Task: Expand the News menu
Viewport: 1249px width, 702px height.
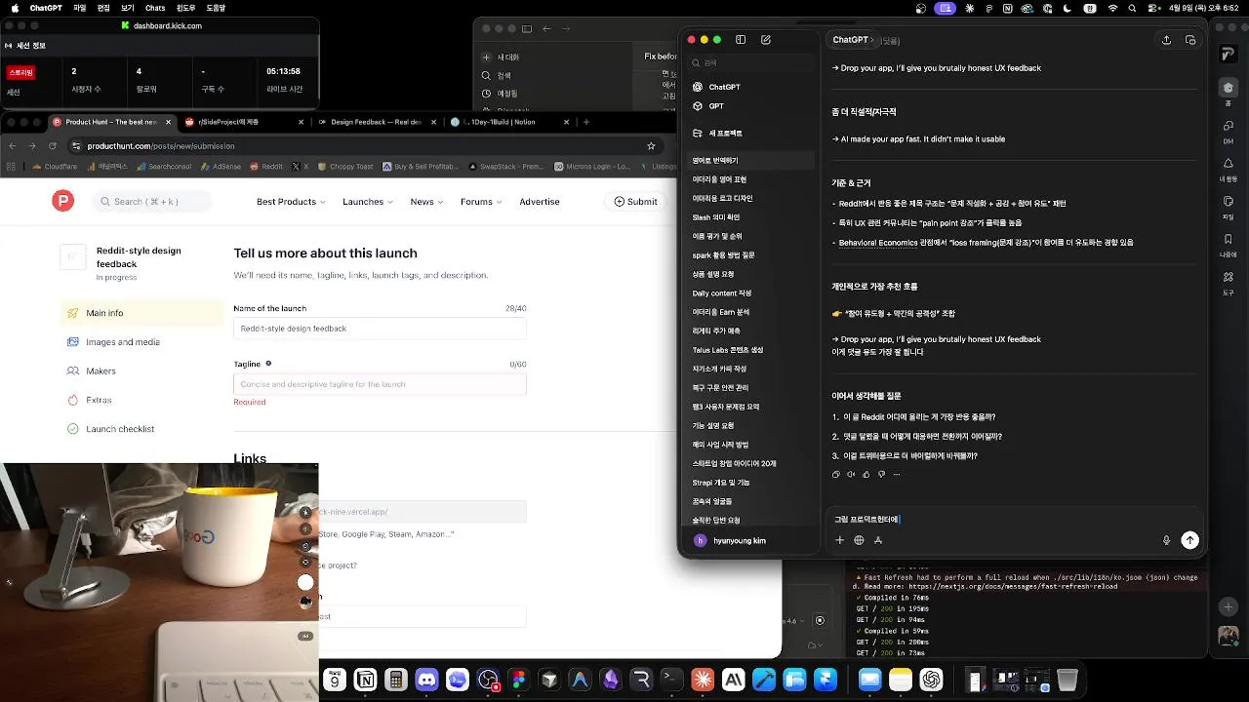Action: point(426,202)
